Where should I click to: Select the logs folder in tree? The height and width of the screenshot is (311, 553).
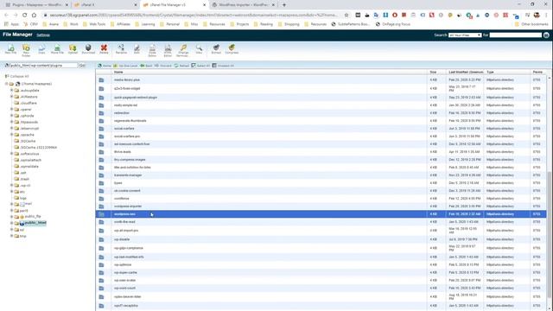click(x=23, y=198)
